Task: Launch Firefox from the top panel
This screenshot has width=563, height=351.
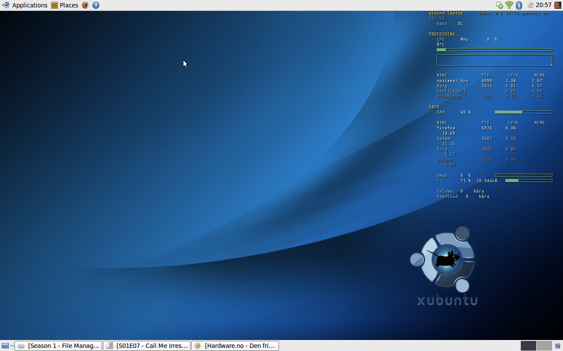Action: 85,5
